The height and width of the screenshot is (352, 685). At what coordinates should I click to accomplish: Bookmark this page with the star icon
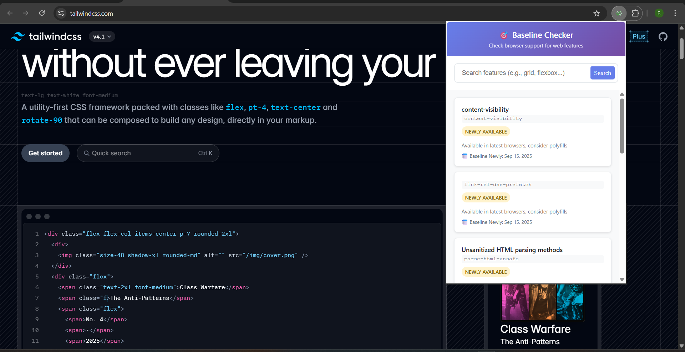[x=597, y=13]
